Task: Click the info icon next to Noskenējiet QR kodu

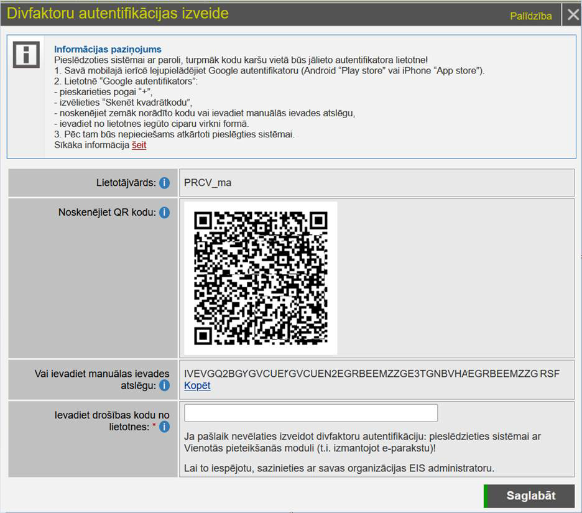Action: coord(164,213)
